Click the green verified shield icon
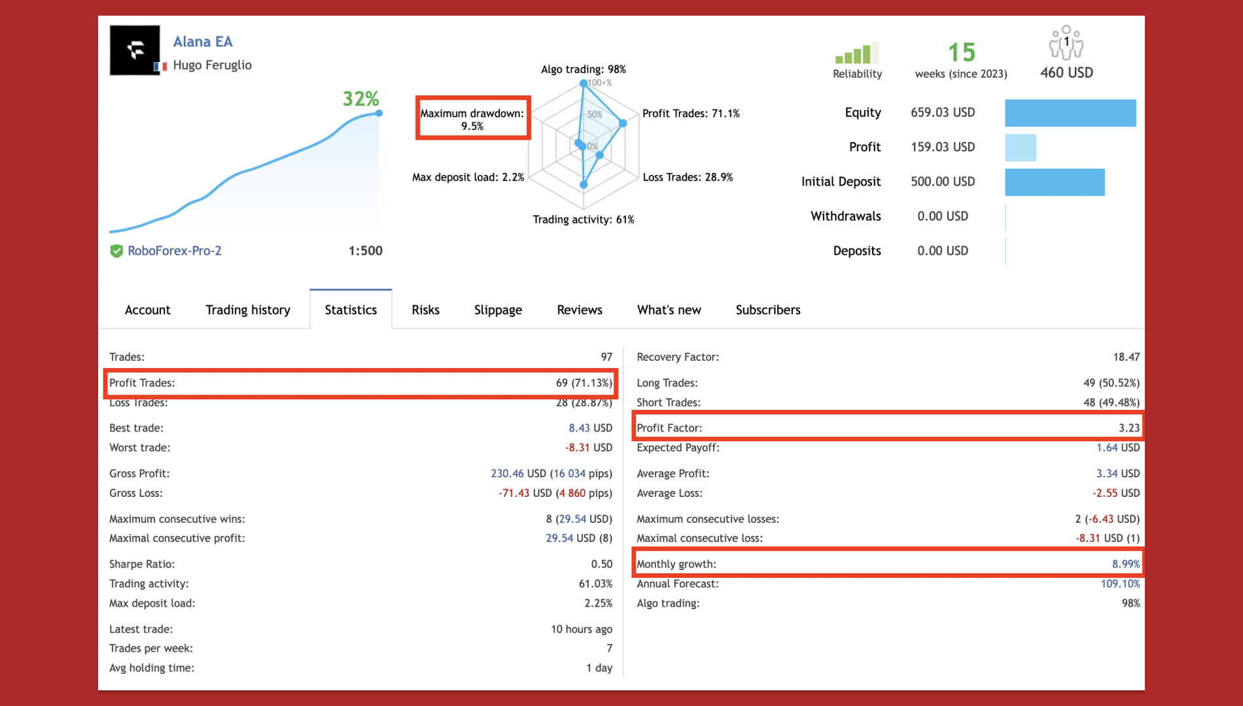 [116, 251]
